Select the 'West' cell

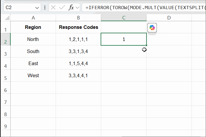click(x=33, y=75)
